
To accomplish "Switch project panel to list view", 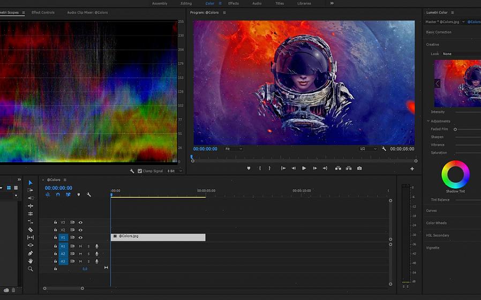I will [16, 187].
